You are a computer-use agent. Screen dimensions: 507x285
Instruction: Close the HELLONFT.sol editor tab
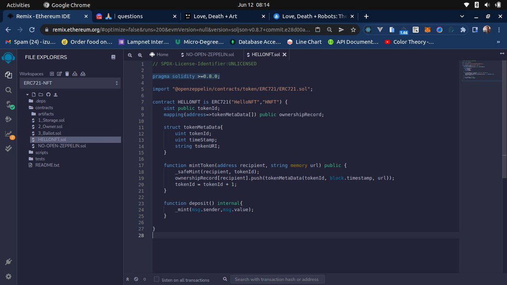click(x=284, y=54)
